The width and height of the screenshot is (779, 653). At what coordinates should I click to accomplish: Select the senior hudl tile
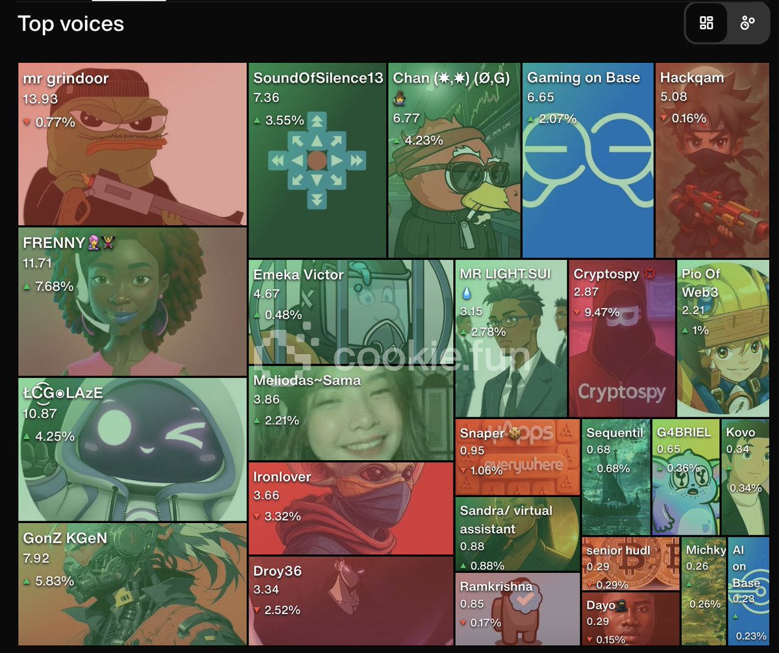(630, 563)
